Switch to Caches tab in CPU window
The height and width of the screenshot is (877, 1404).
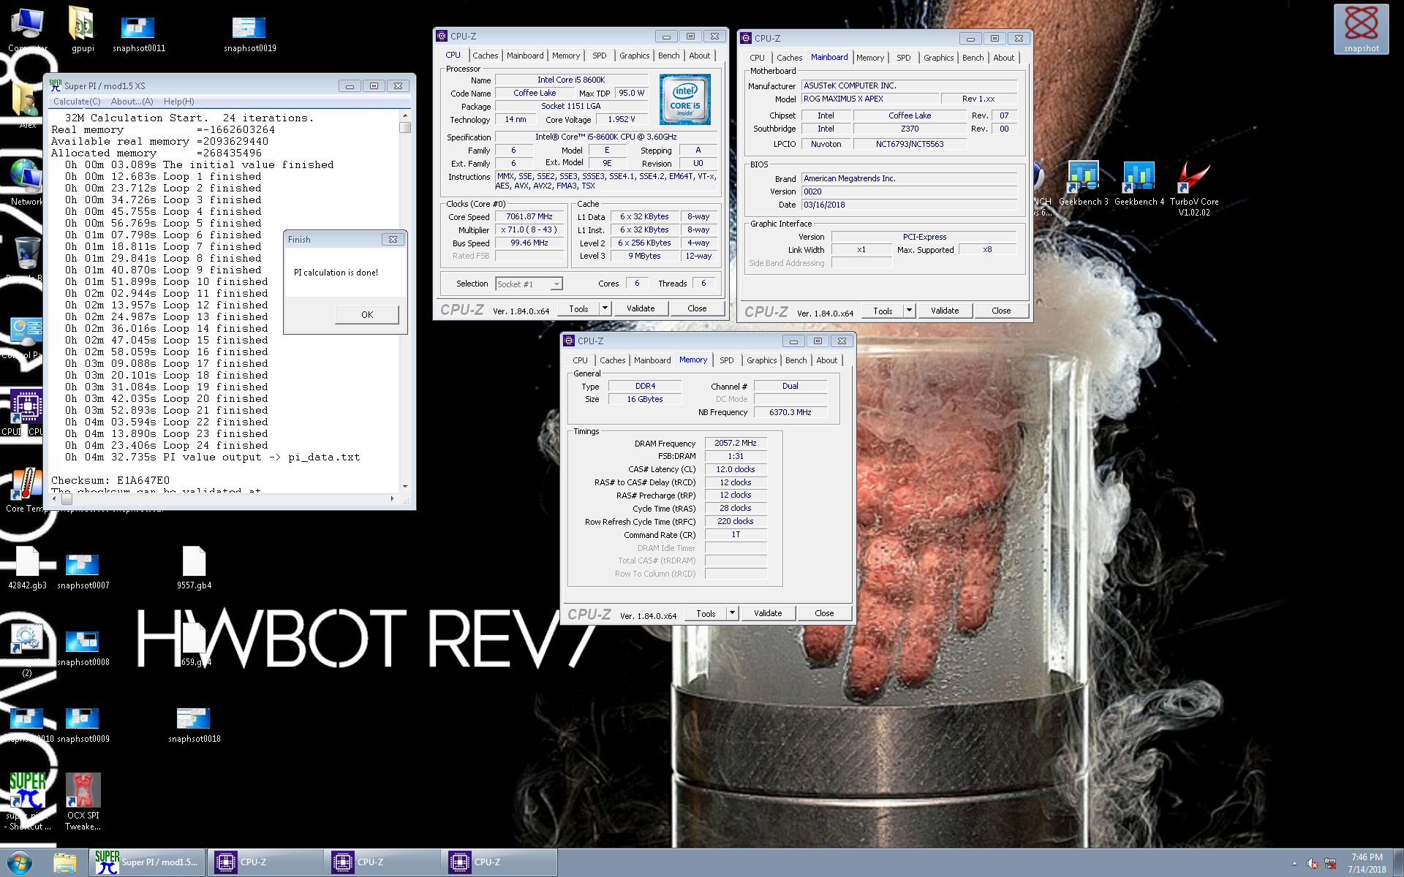pyautogui.click(x=485, y=56)
